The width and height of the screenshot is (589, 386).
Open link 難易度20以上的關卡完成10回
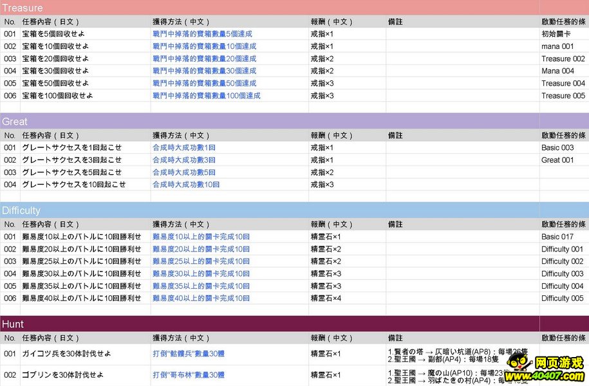click(201, 249)
